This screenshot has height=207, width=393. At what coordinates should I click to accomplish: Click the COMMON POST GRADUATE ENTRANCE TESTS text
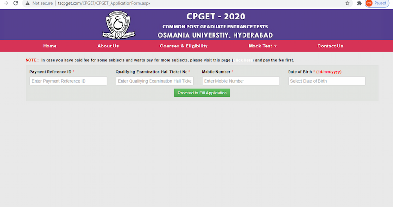coord(215,27)
